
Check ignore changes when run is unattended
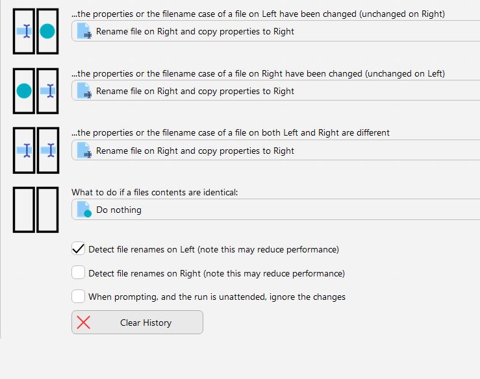79,296
